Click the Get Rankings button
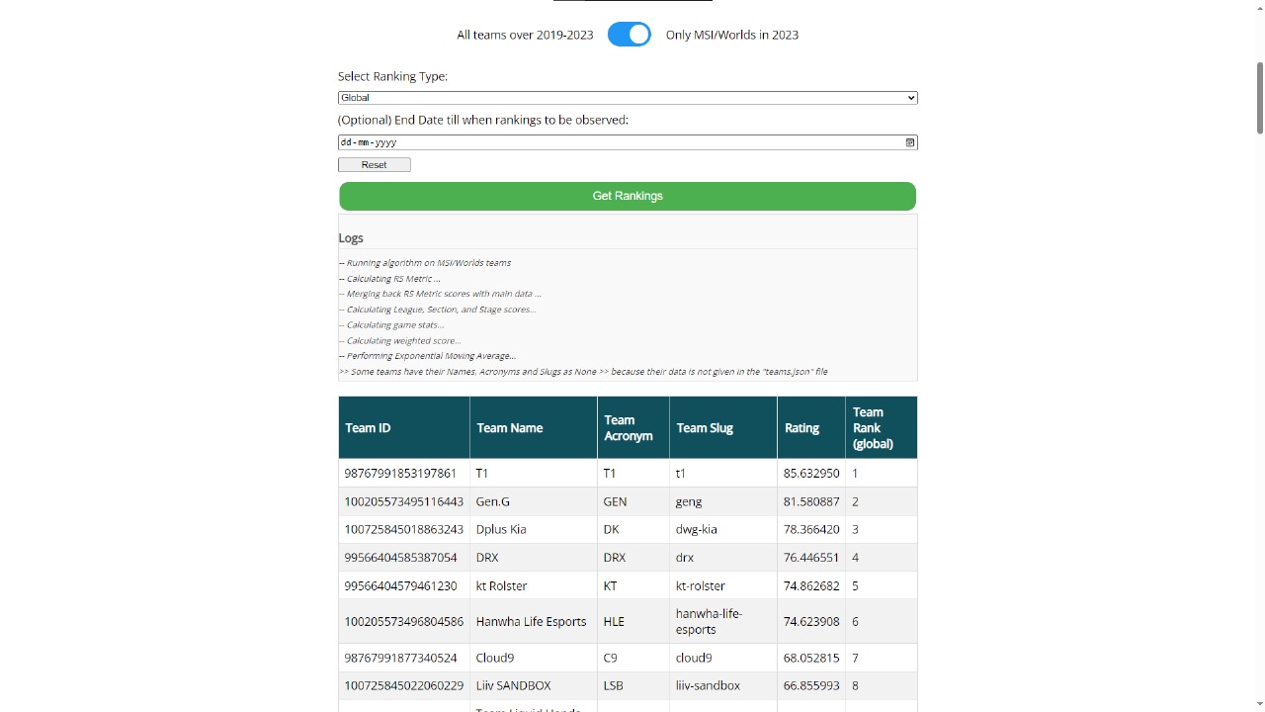This screenshot has width=1265, height=712. pos(628,196)
